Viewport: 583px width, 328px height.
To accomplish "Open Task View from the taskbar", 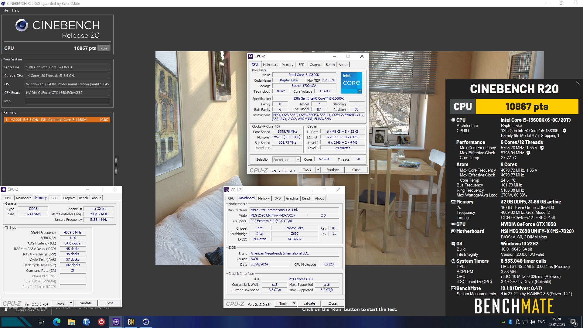I will [41, 322].
